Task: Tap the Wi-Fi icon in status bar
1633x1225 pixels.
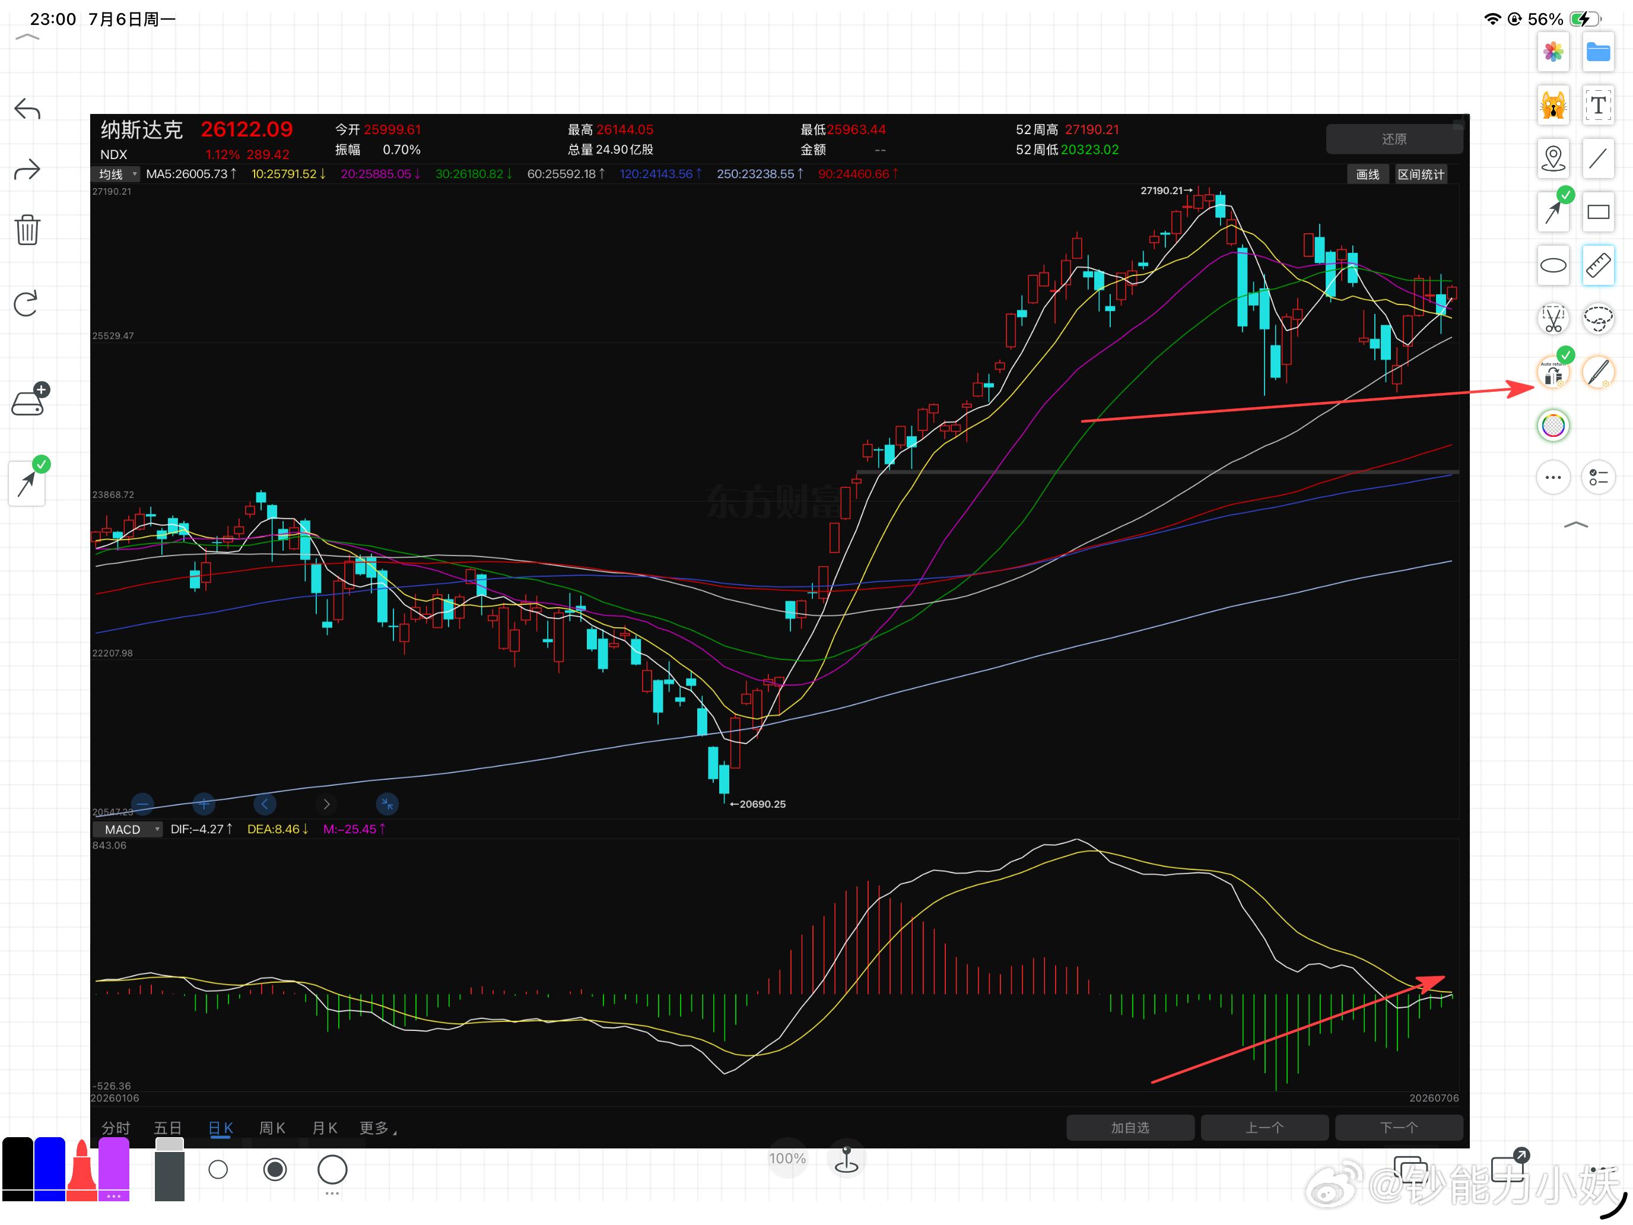Action: (x=1492, y=19)
